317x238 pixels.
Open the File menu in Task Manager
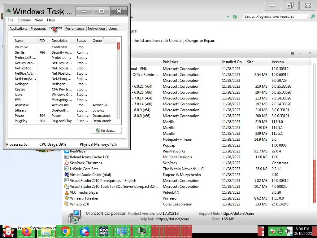click(x=11, y=20)
